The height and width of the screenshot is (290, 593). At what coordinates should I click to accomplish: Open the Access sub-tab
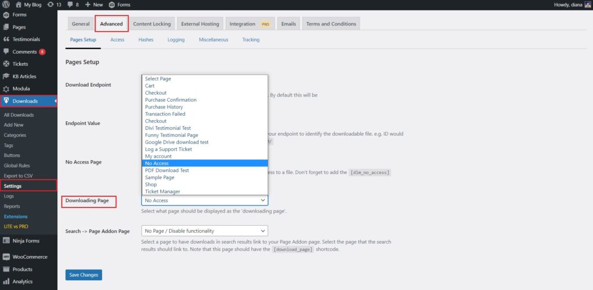[x=117, y=40]
